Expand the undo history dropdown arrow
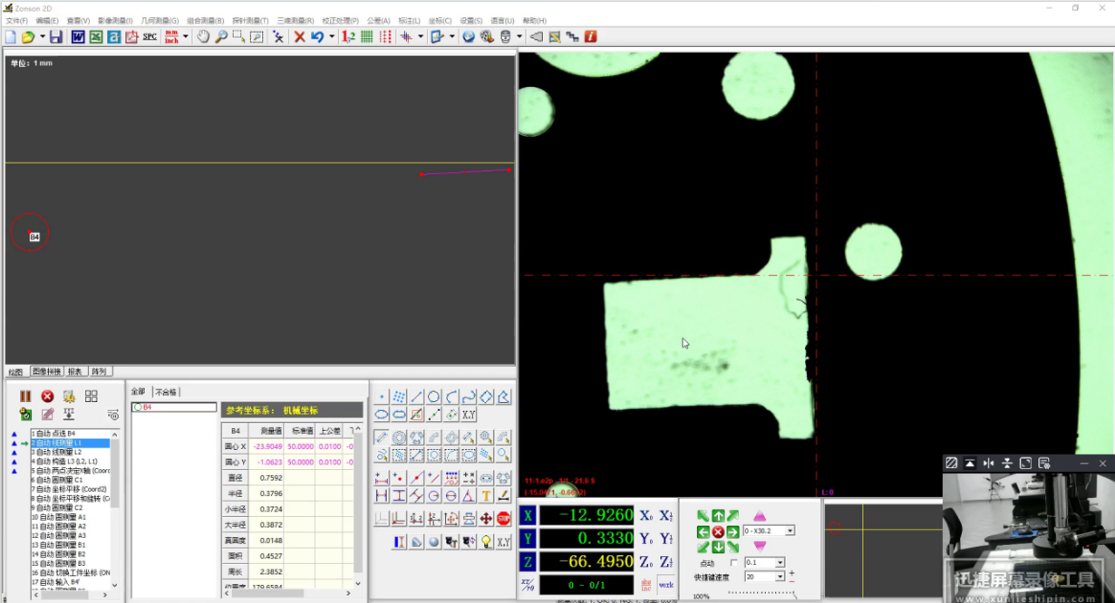 tap(331, 37)
